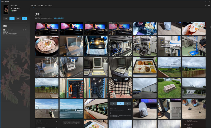Toggle Do Not Disturb on the phone
The width and height of the screenshot is (211, 128).
click(x=6, y=18)
